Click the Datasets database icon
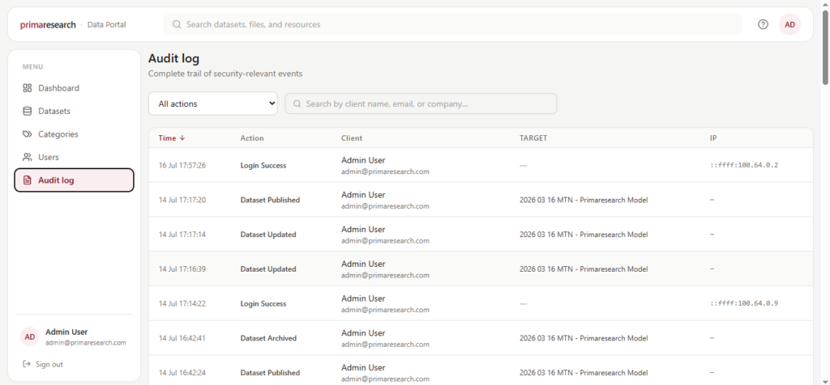This screenshot has width=830, height=385. tap(27, 112)
